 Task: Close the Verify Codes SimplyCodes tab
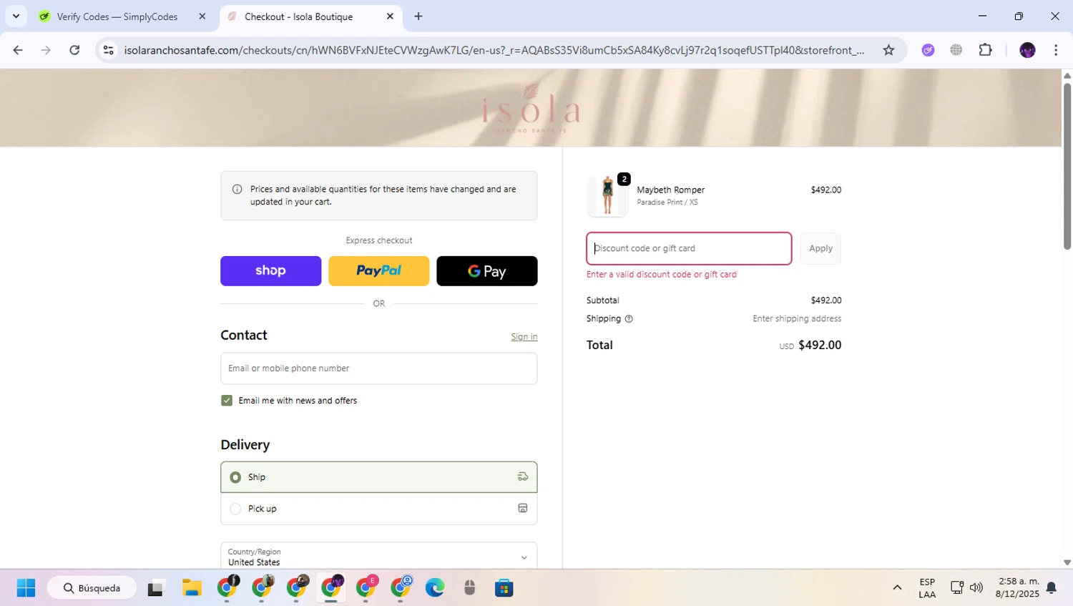[x=202, y=16]
